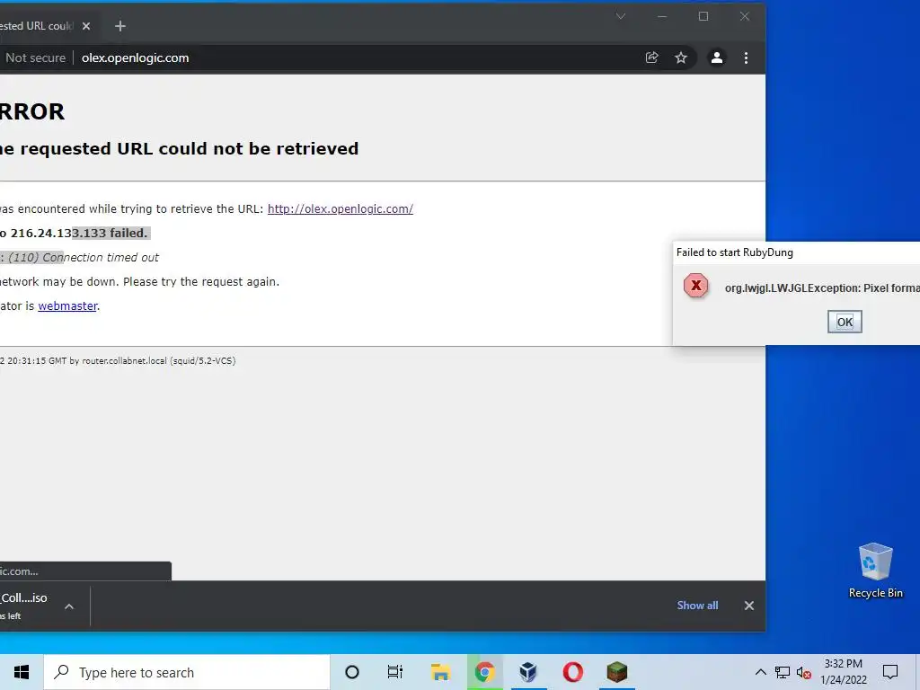Open the notification center icon
Screen dimensions: 920x690
(x=890, y=672)
